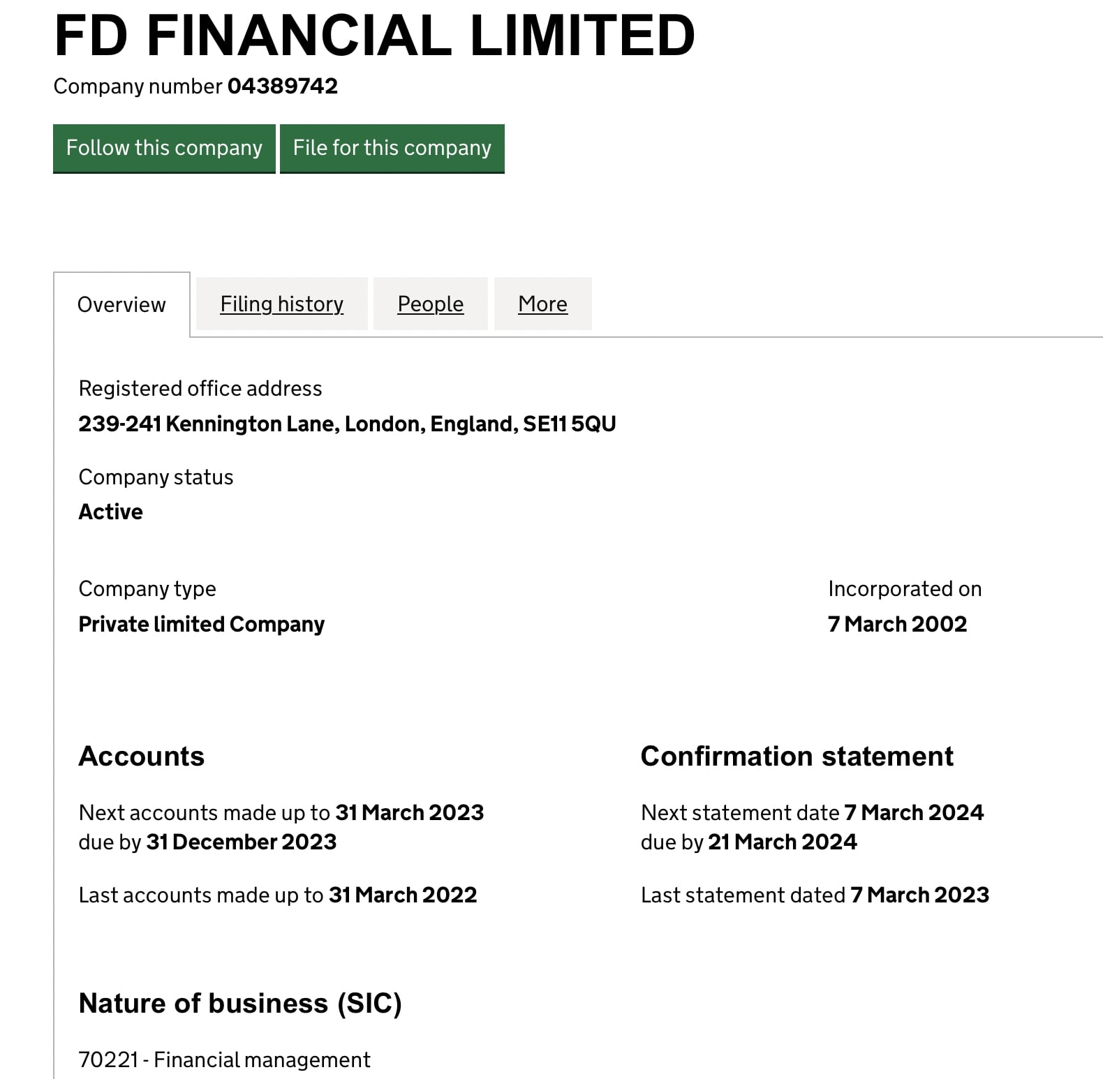Screen dimensions: 1103x1079
Task: Select next accounts date 31 March 2023
Action: (410, 812)
